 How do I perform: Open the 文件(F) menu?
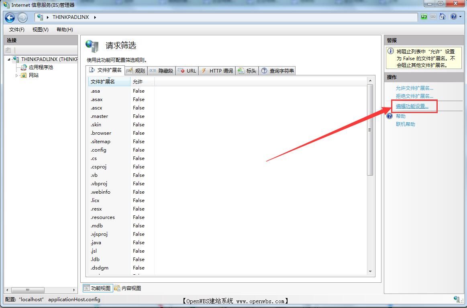pos(17,30)
